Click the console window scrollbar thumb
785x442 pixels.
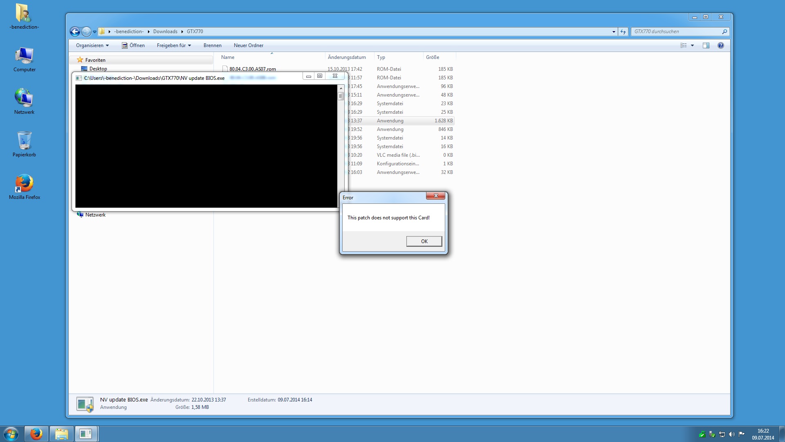341,96
